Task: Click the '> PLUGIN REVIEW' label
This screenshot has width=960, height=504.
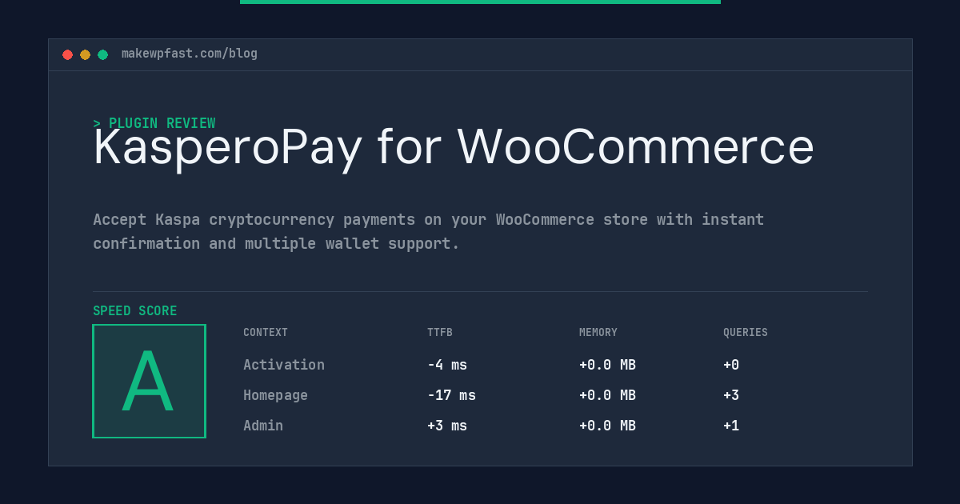Action: tap(154, 123)
